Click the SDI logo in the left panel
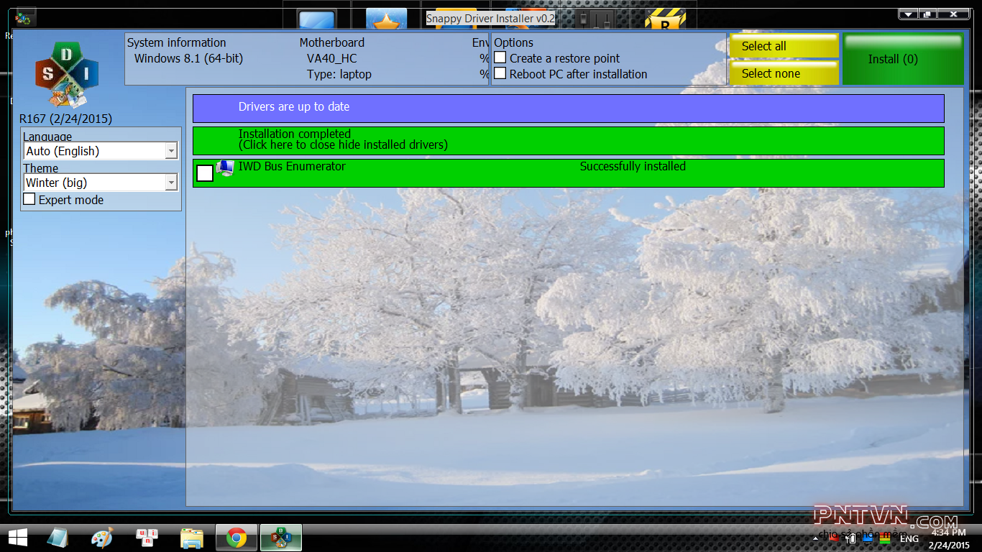 (x=67, y=75)
